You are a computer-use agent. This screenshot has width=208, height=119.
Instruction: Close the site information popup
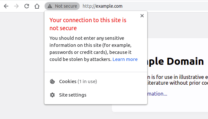(x=142, y=16)
